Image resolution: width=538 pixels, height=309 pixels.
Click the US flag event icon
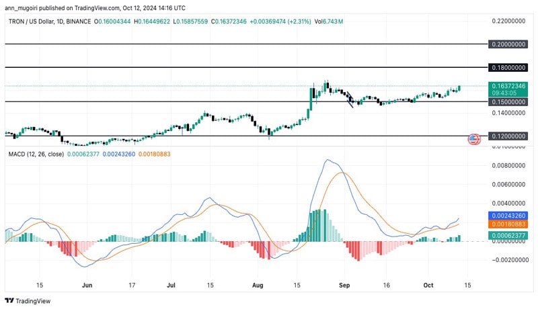point(474,139)
